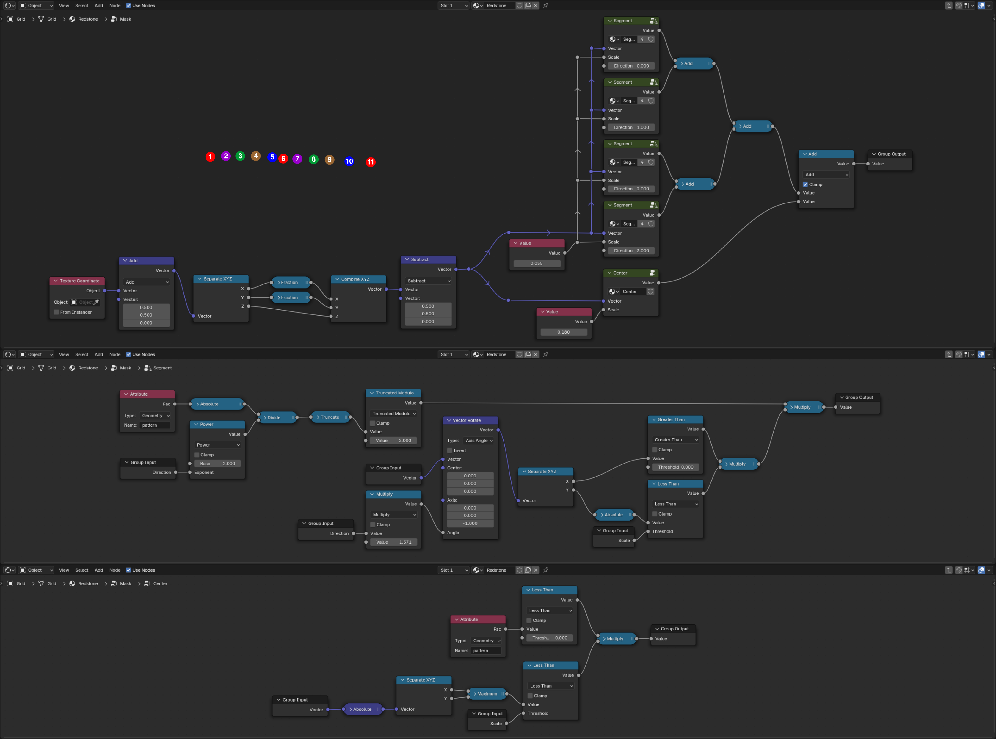Enable Clamp in the Power node
Screen dimensions: 996x739
pos(197,455)
